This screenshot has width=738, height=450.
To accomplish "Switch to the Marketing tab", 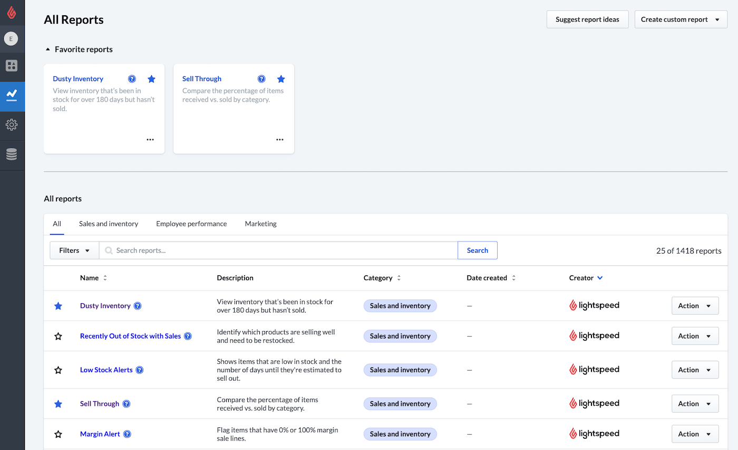I will (x=260, y=224).
